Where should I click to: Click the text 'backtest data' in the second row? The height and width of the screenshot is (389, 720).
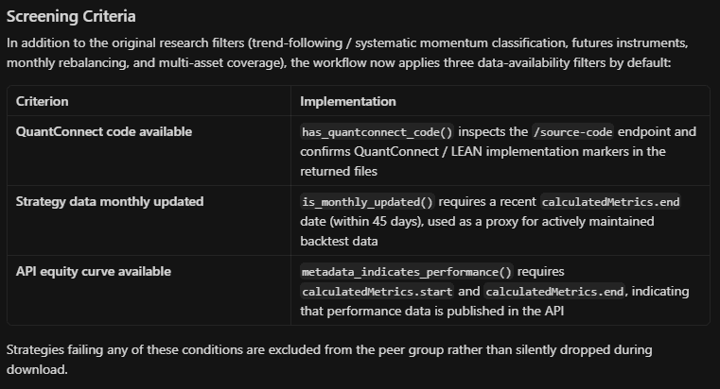(x=339, y=241)
